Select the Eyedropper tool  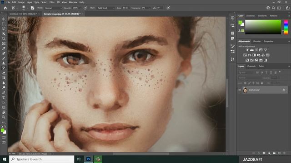coord(4,48)
